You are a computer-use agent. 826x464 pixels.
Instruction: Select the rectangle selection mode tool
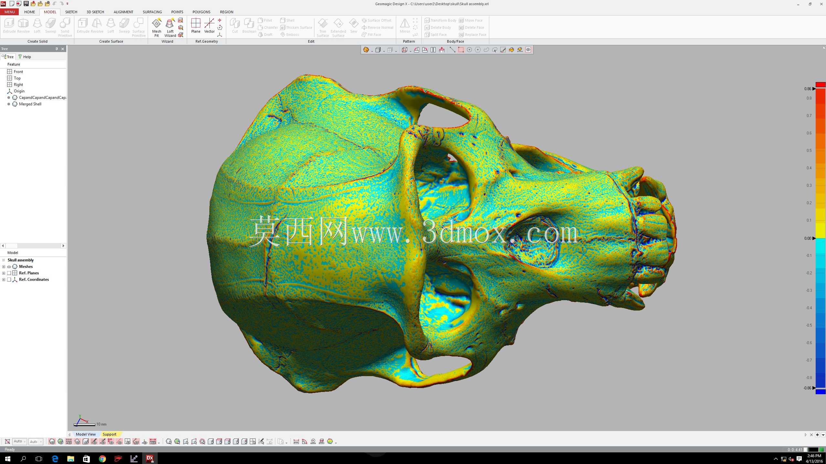(461, 50)
